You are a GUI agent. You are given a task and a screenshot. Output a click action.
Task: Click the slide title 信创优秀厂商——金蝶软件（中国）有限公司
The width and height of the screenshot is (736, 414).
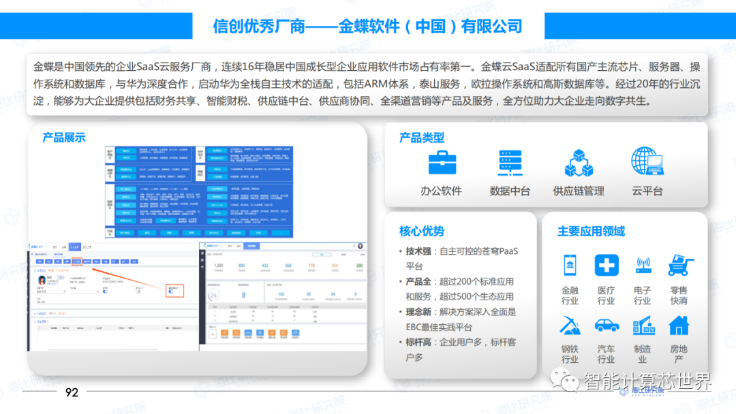click(367, 27)
